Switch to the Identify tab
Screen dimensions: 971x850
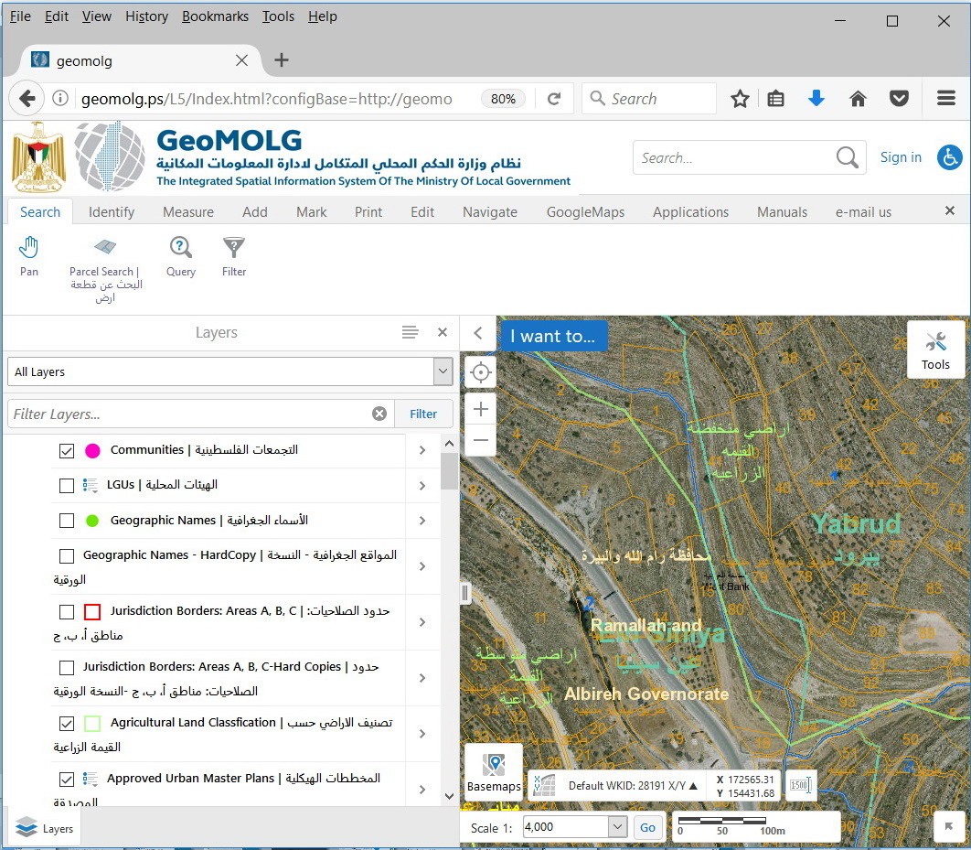(x=111, y=212)
